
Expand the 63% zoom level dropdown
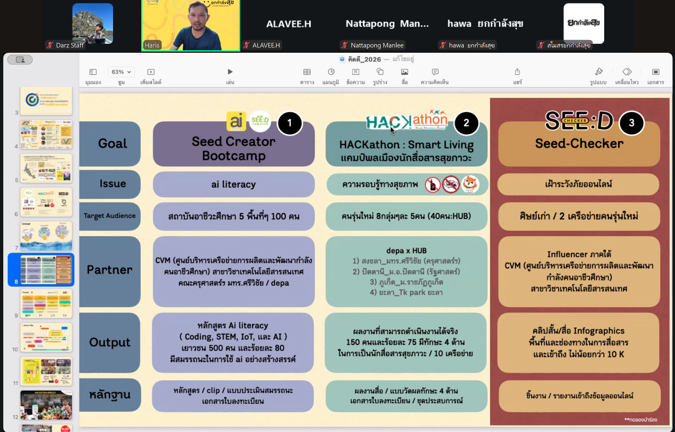[x=121, y=72]
